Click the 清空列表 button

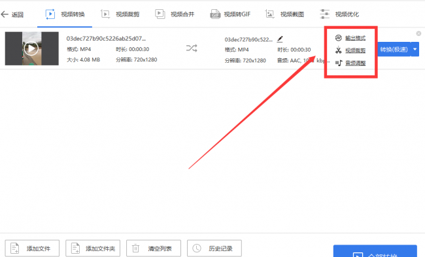[154, 248]
